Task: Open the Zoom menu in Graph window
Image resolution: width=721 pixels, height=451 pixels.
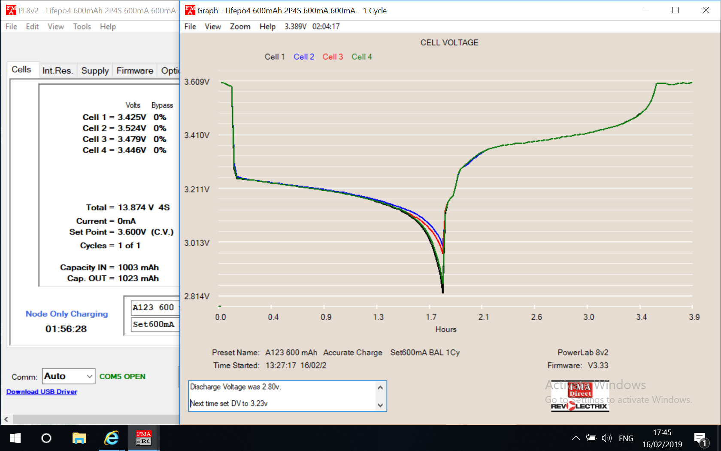Action: (x=240, y=27)
